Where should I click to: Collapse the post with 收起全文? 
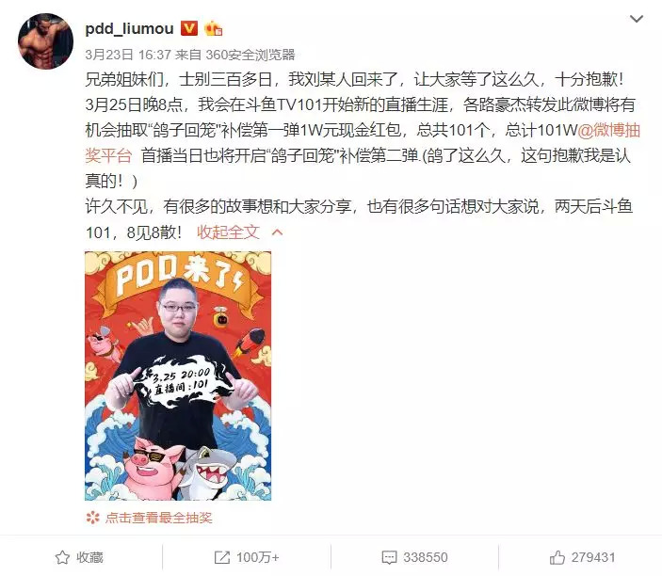click(x=228, y=232)
